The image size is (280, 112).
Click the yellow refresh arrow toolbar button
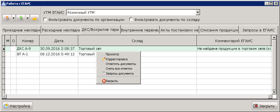pos(35,18)
